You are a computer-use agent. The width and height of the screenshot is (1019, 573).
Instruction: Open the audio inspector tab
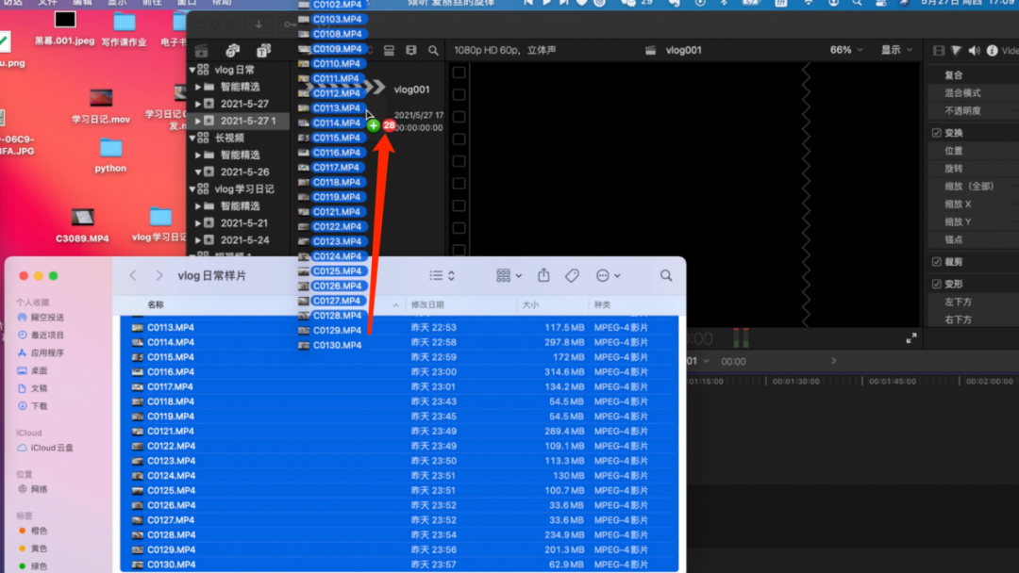(974, 50)
